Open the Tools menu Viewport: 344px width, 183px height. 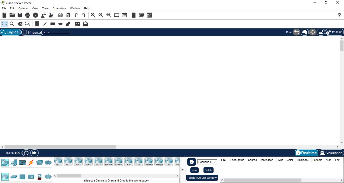coord(45,8)
